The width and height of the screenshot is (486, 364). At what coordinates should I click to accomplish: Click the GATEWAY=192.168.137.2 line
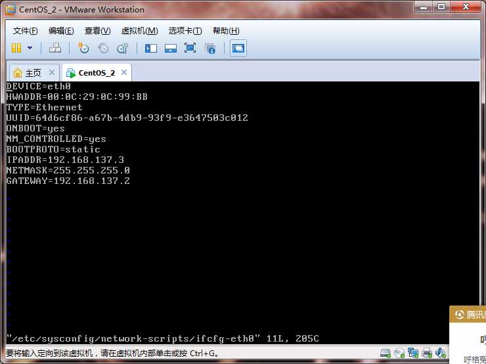pos(68,181)
